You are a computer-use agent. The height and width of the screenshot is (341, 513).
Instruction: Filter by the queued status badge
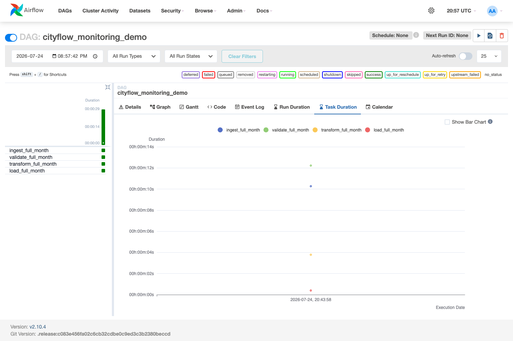226,74
